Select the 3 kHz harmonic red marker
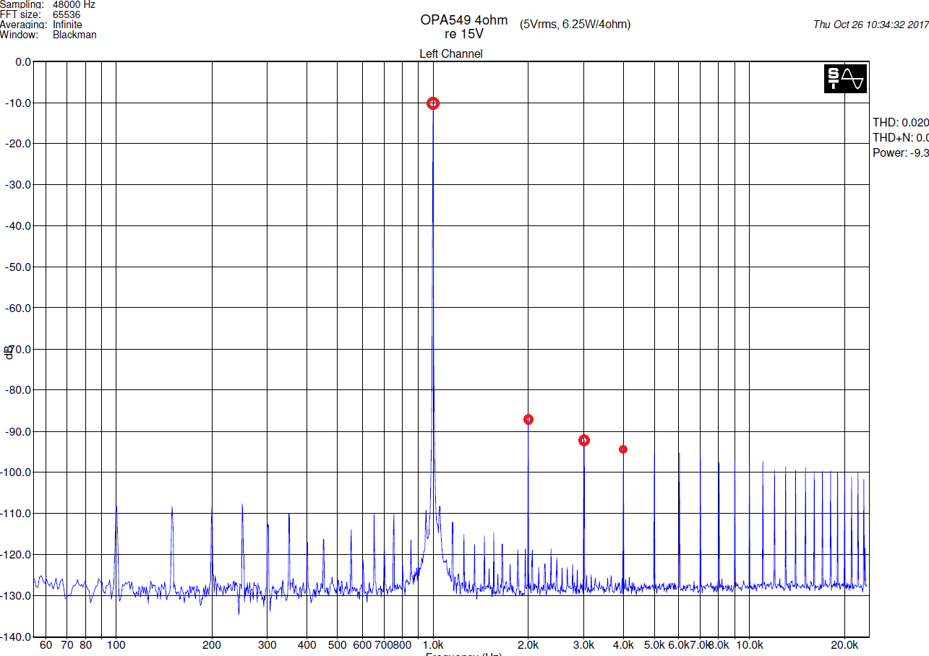 pos(584,441)
